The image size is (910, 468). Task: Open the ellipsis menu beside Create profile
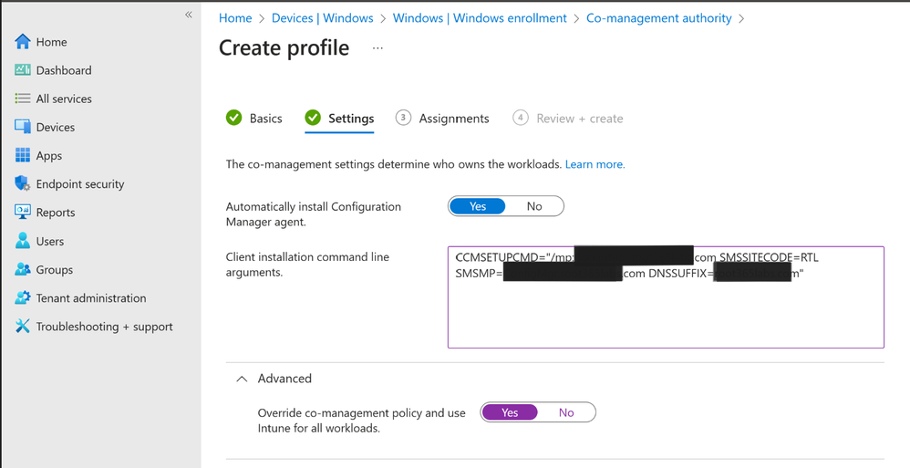377,48
